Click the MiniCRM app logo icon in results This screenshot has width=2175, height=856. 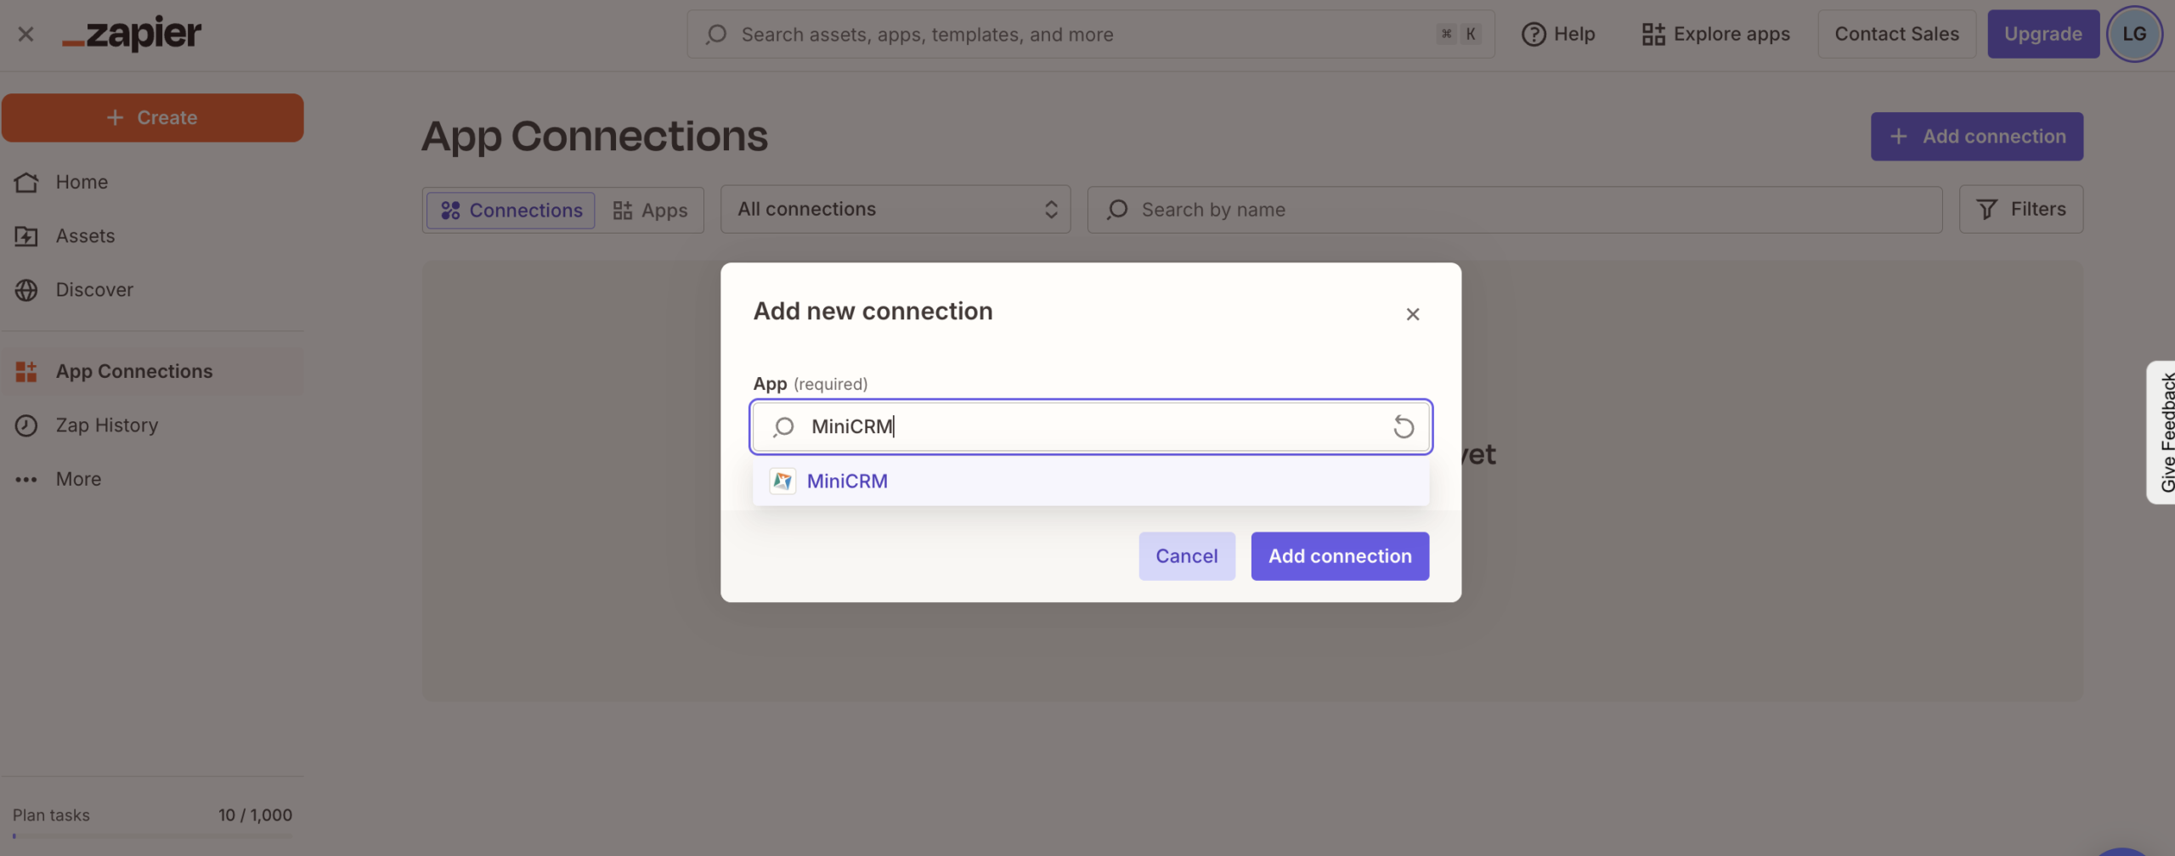(782, 481)
